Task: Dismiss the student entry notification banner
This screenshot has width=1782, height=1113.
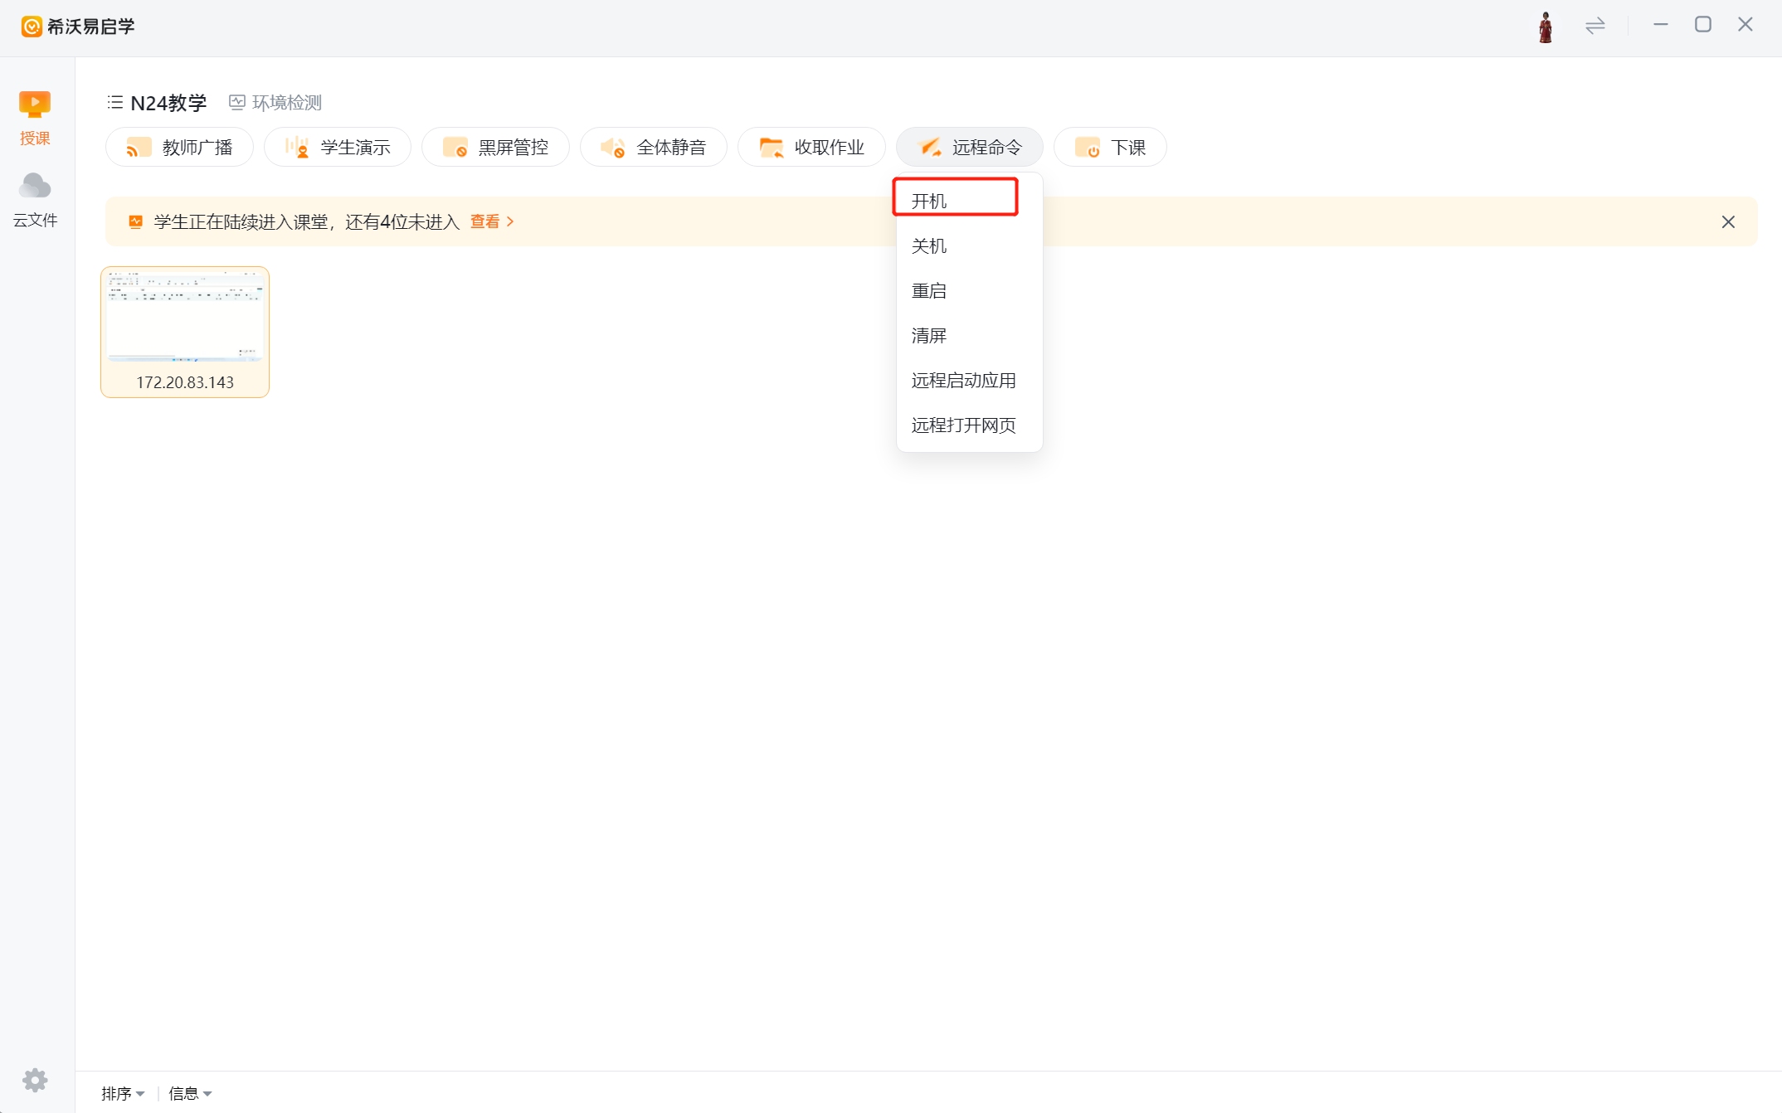Action: [1728, 222]
